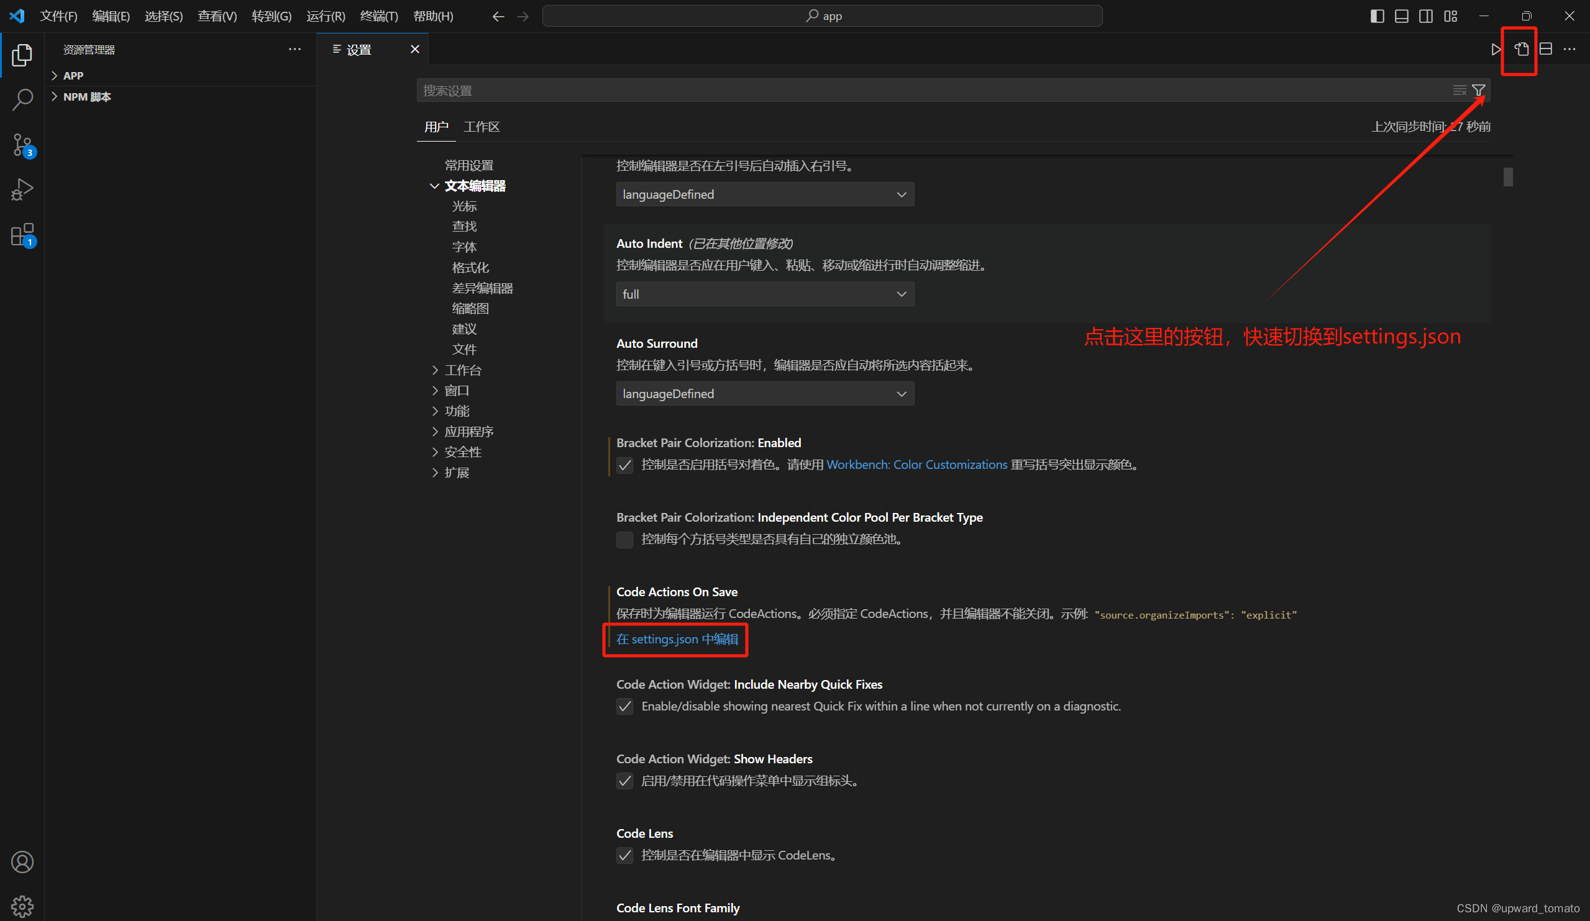The image size is (1590, 921).
Task: Open the Auto Indent dropdown set to full
Action: 764,294
